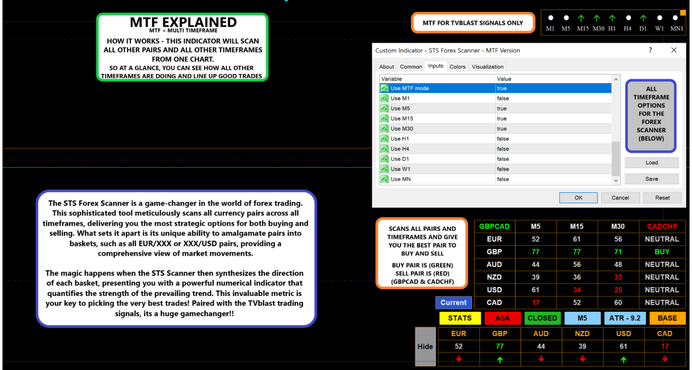Switch to the Colors tab
This screenshot has width=692, height=370.
tap(457, 66)
